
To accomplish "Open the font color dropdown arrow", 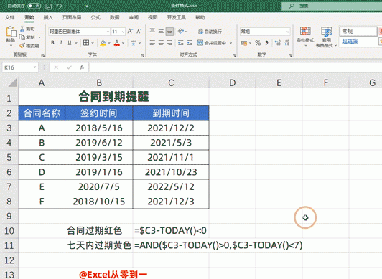I will 123,43.
